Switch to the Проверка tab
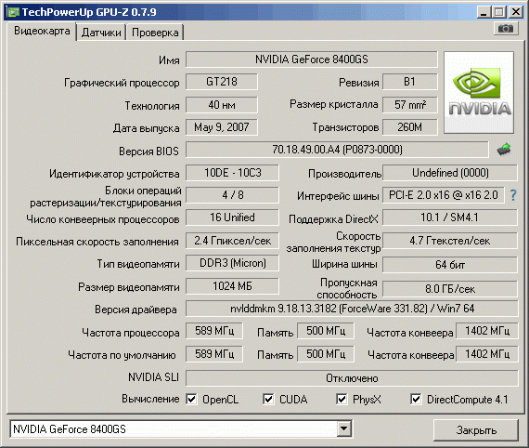The width and height of the screenshot is (529, 448). pos(155,33)
